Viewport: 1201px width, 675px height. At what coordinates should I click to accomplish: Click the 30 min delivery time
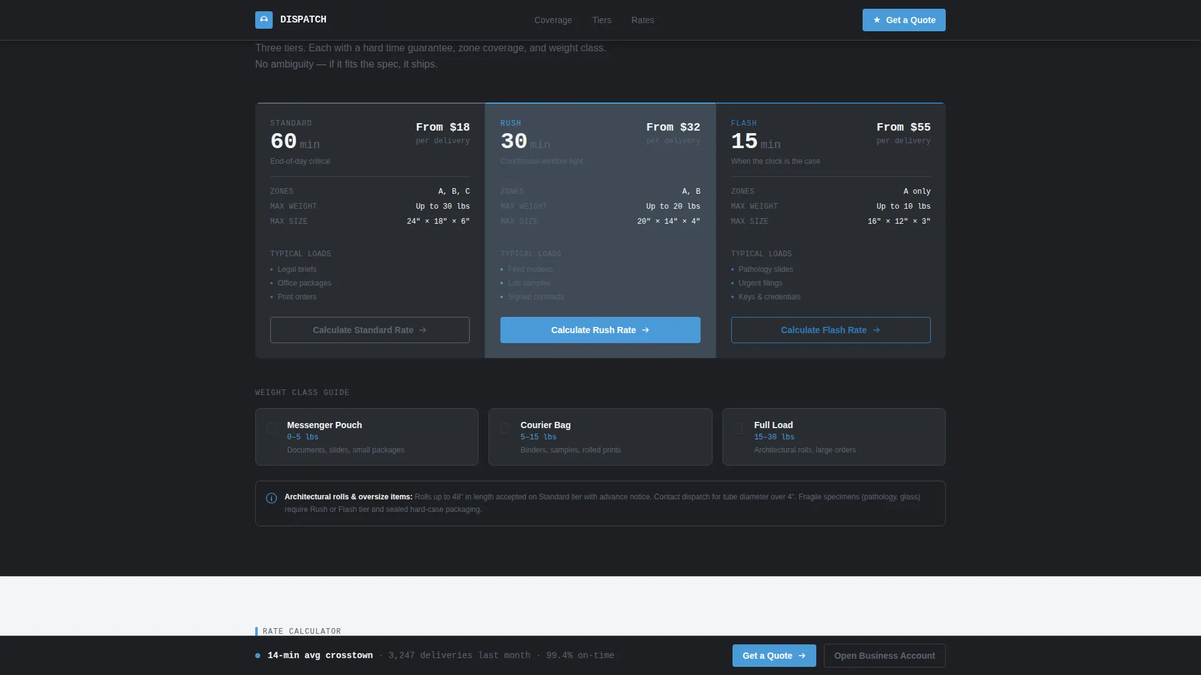coord(525,141)
